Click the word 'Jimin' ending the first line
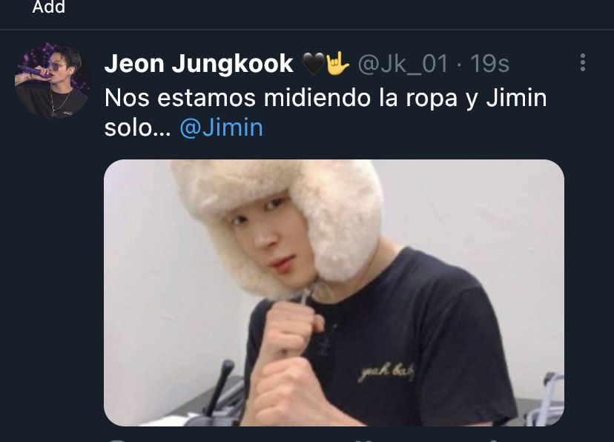Image resolution: width=614 pixels, height=442 pixels. click(517, 98)
